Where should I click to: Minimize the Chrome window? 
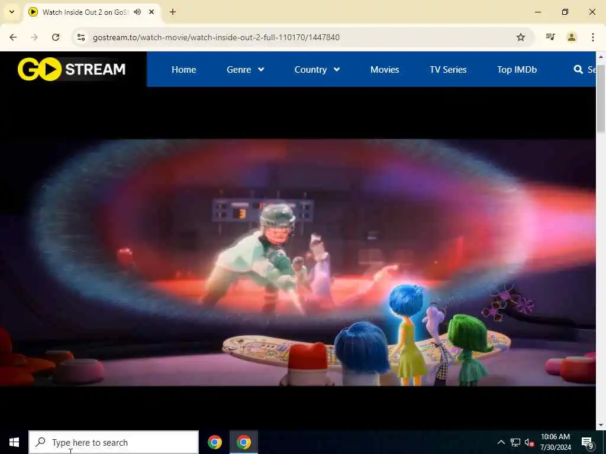(x=538, y=12)
